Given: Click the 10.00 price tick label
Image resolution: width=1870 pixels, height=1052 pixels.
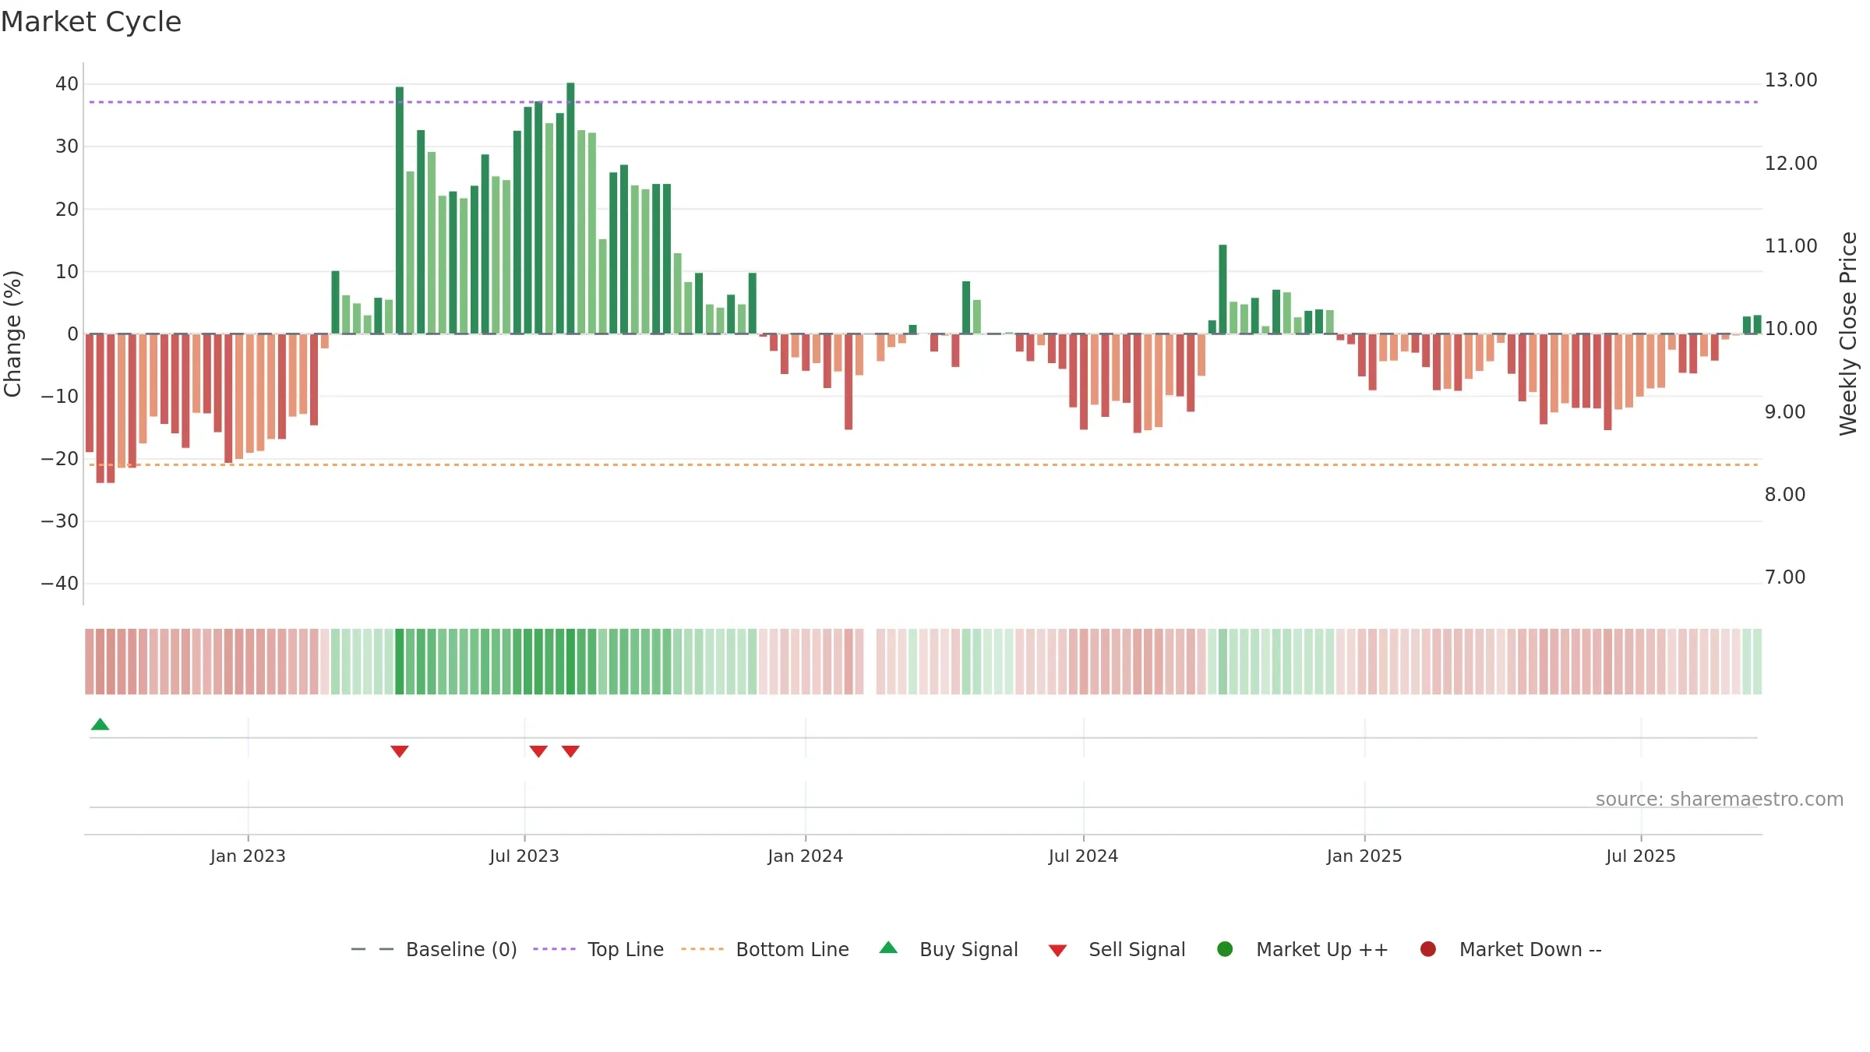Looking at the screenshot, I should [x=1791, y=329].
